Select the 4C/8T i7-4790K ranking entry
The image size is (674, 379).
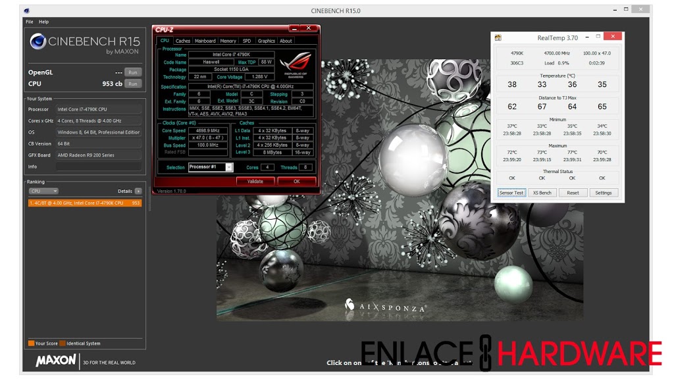[85, 203]
